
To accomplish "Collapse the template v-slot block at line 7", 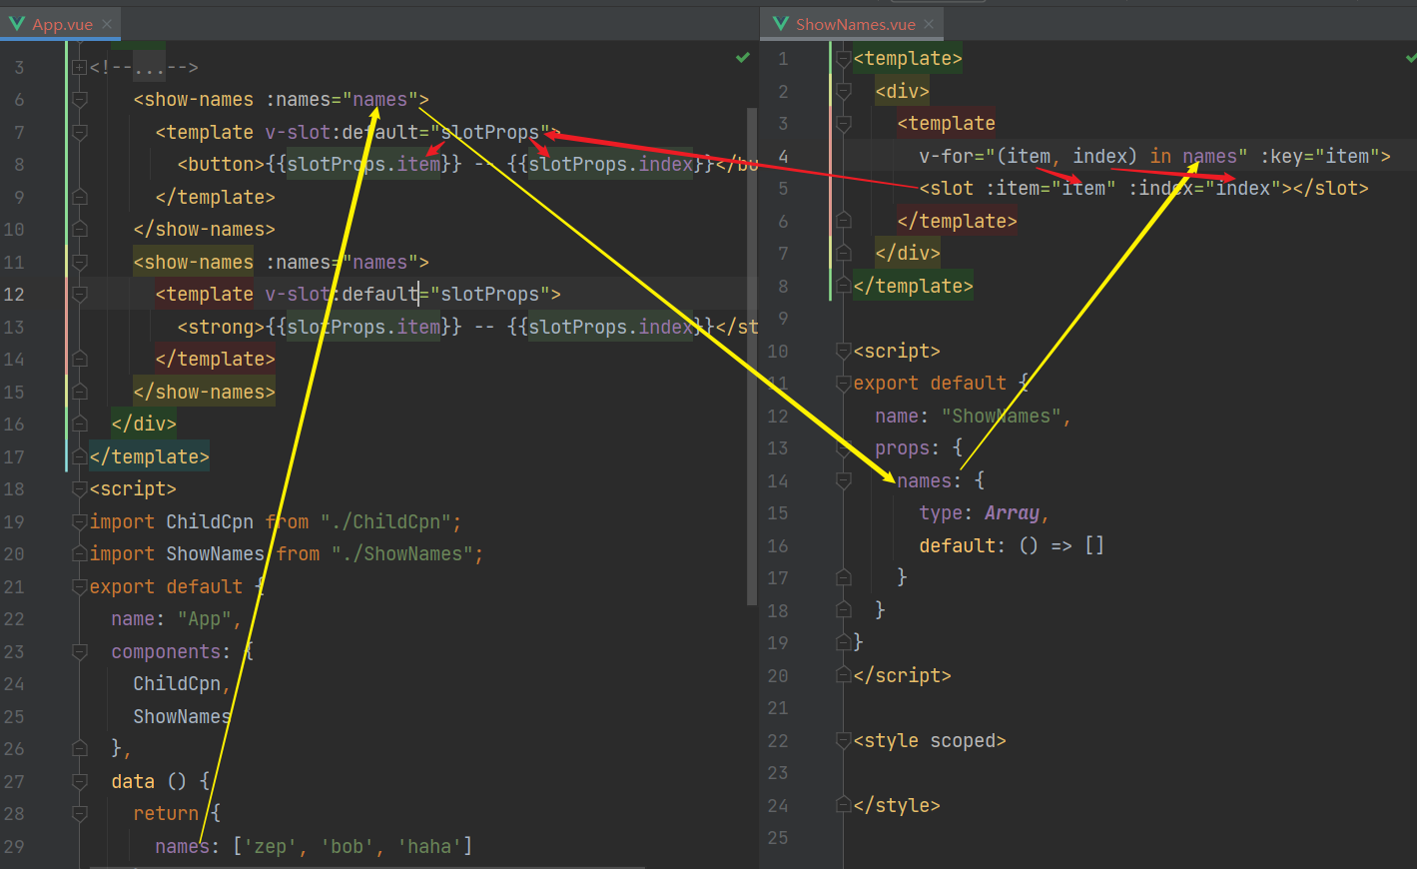I will (x=80, y=132).
